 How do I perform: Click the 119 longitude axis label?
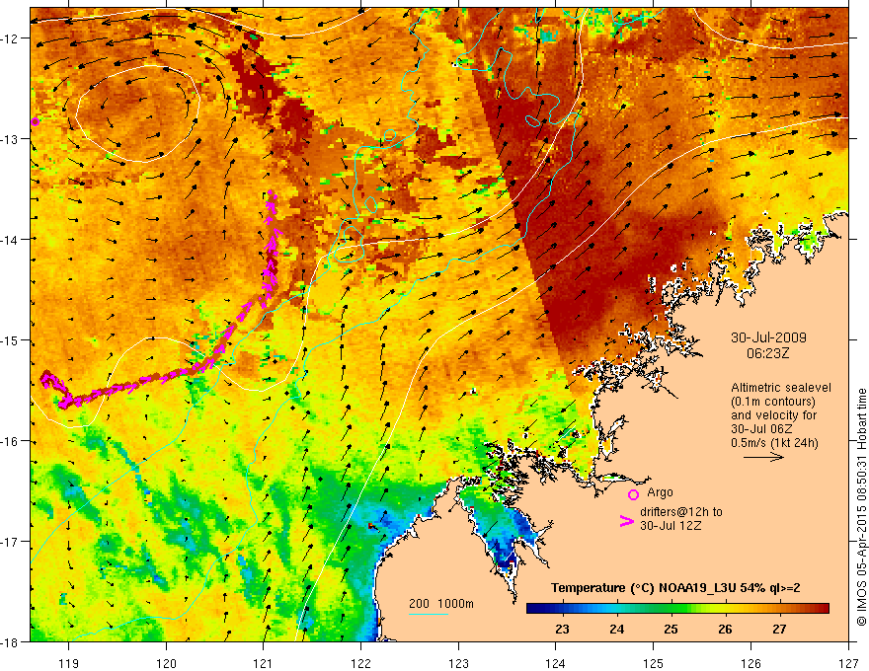pos(69,663)
